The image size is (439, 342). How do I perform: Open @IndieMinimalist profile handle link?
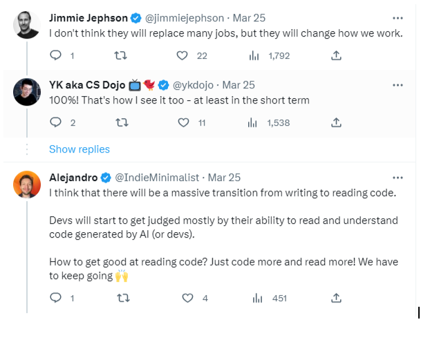pyautogui.click(x=160, y=178)
